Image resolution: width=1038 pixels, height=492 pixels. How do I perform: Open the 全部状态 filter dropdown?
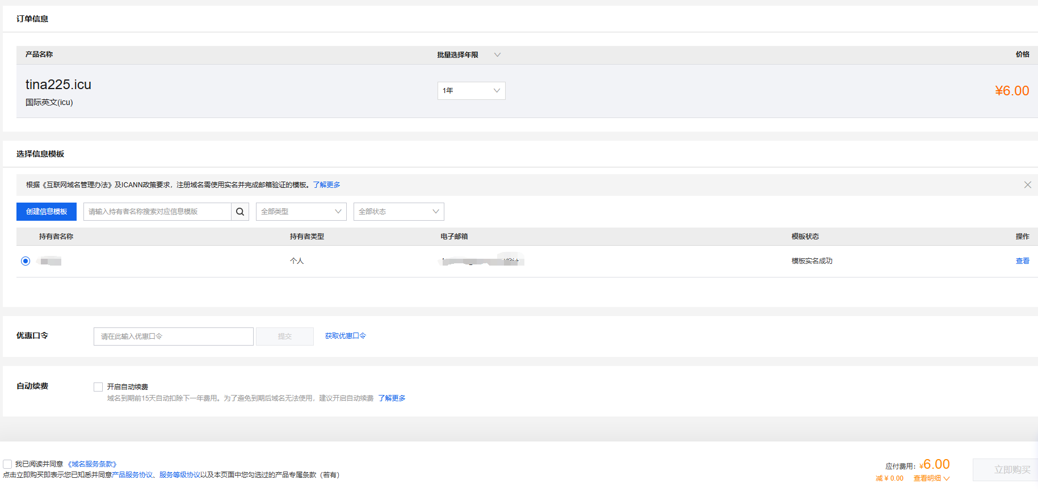(x=398, y=212)
